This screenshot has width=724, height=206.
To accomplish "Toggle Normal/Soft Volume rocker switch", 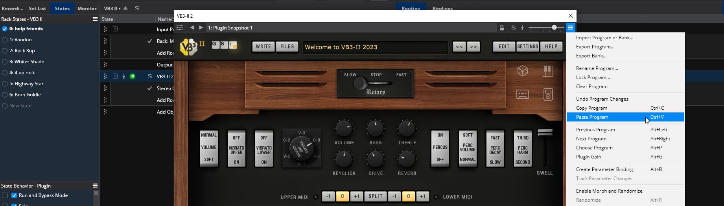I will pyautogui.click(x=209, y=148).
